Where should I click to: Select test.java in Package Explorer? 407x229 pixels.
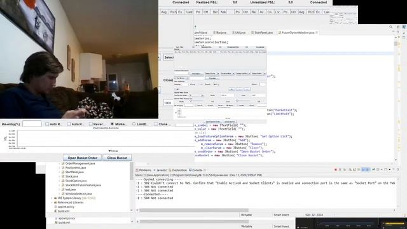(x=71, y=190)
